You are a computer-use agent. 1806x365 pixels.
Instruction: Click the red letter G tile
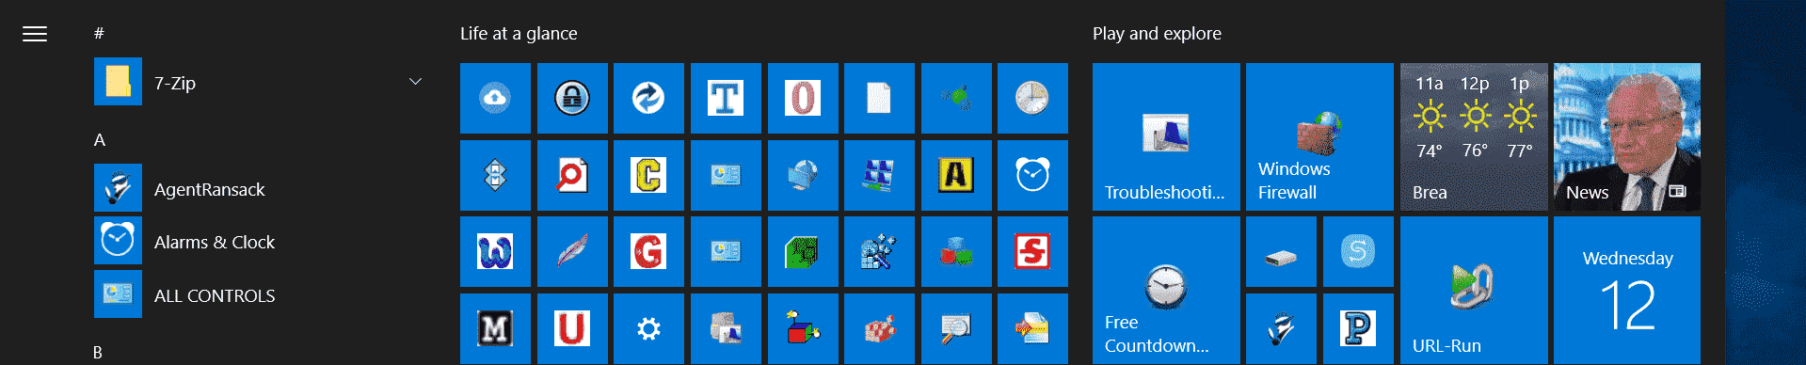[x=648, y=251]
